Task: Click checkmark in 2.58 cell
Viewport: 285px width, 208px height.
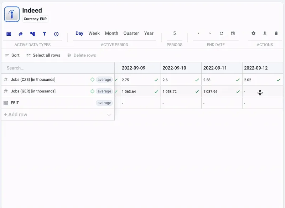Action: tap(238, 80)
